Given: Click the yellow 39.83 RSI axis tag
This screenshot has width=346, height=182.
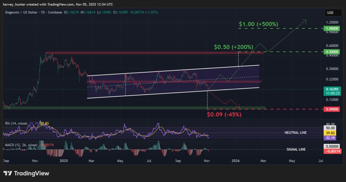Looking at the screenshot, I should 332,133.
